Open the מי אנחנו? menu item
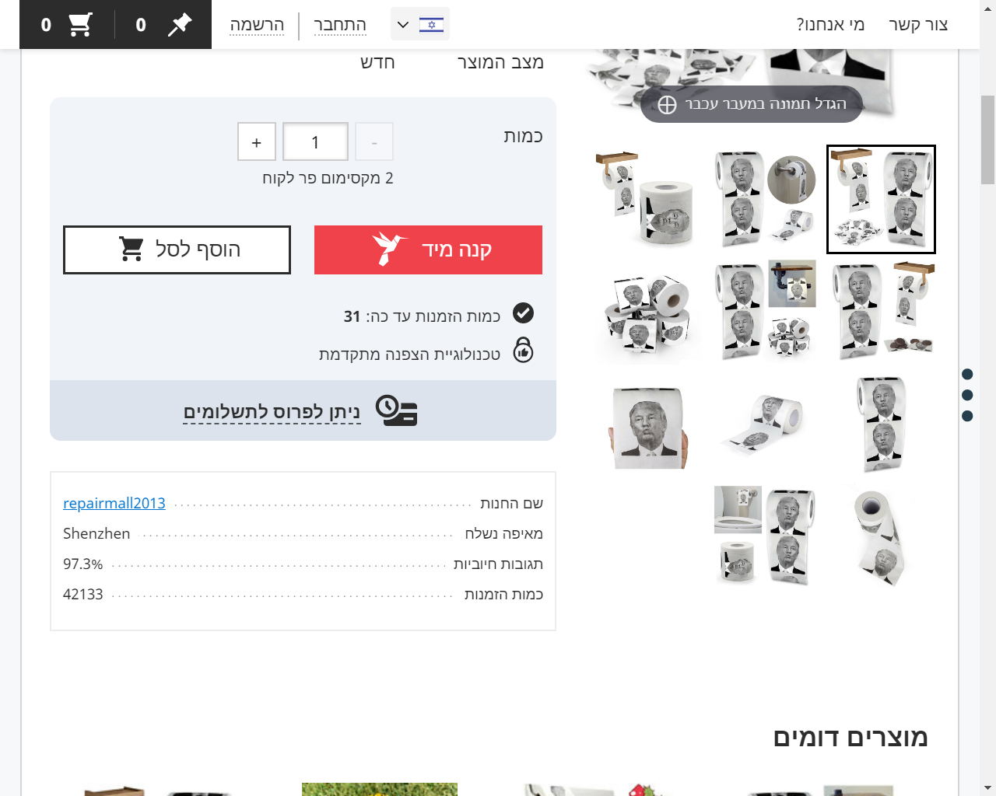Screen dimensions: 996x796 point(830,25)
